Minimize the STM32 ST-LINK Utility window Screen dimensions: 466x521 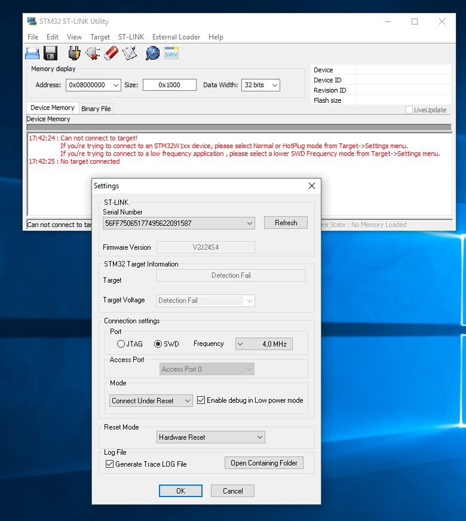coord(388,22)
